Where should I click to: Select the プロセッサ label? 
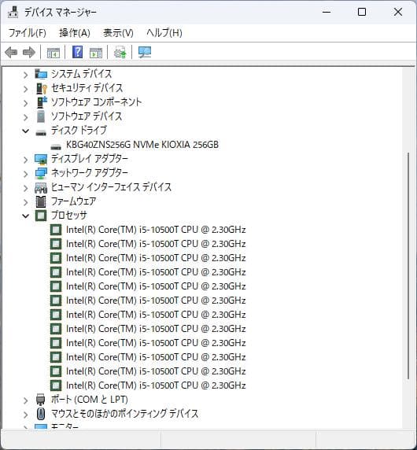(69, 216)
